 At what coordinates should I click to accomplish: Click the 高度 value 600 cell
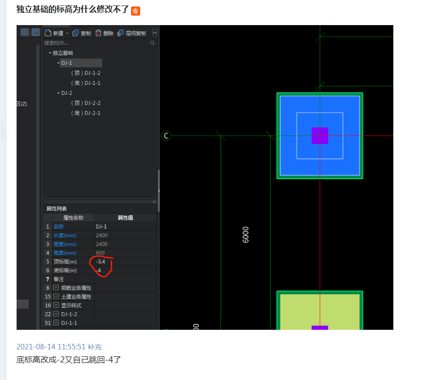click(x=125, y=253)
